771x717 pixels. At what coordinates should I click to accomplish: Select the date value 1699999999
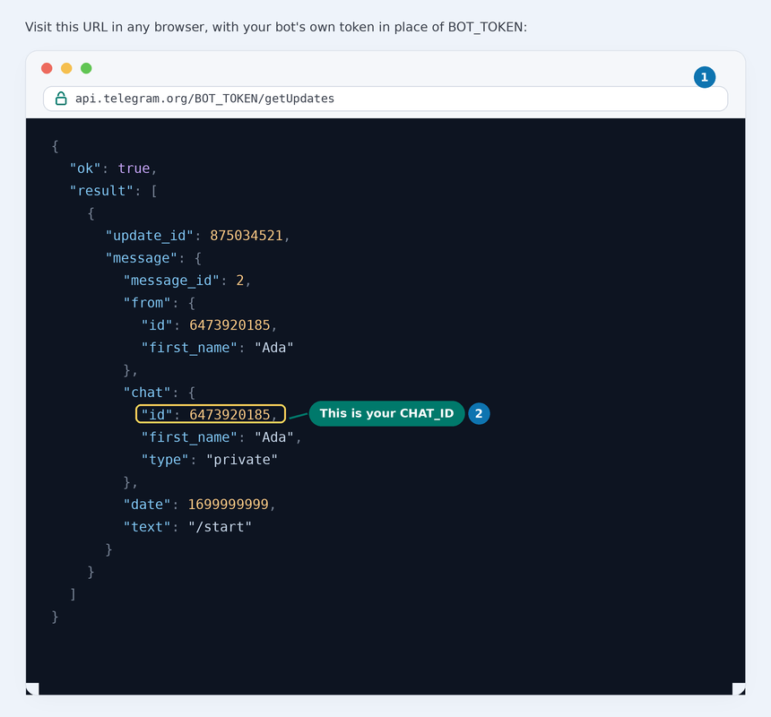pos(228,505)
